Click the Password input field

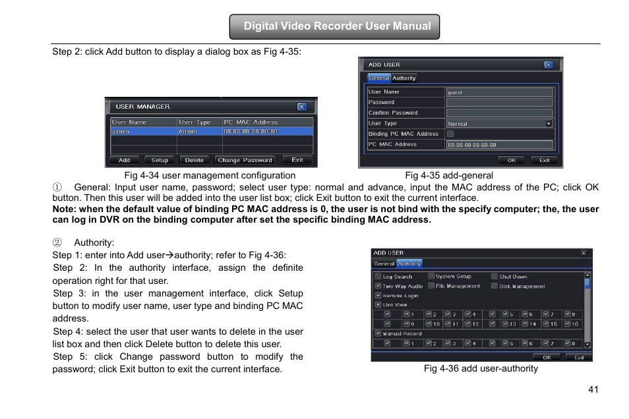point(500,103)
